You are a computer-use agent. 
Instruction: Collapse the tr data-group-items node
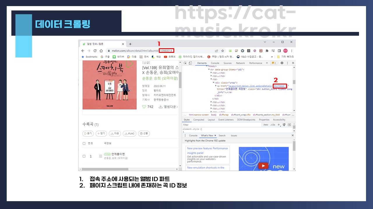click(209, 70)
